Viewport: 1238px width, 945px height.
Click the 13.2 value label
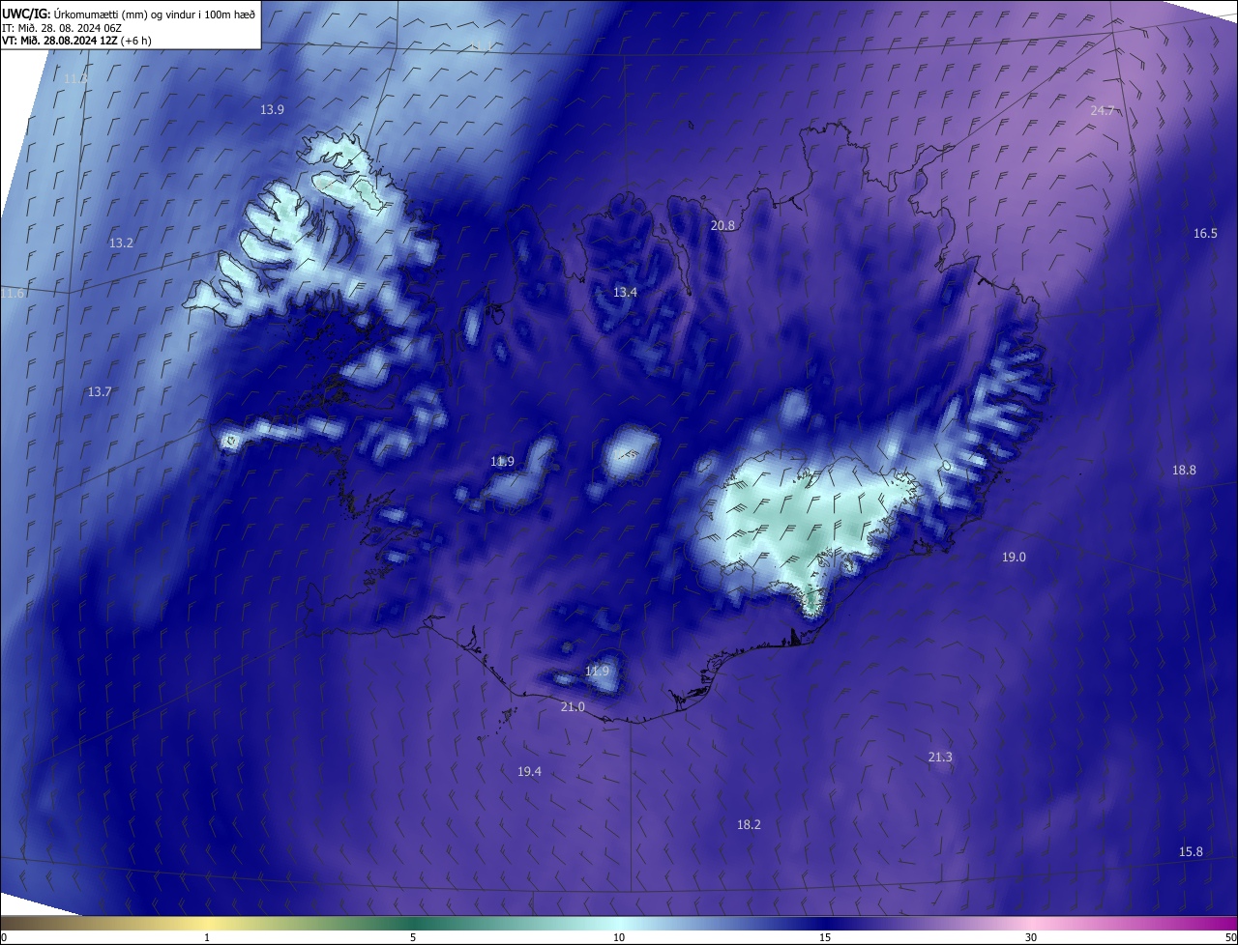121,243
